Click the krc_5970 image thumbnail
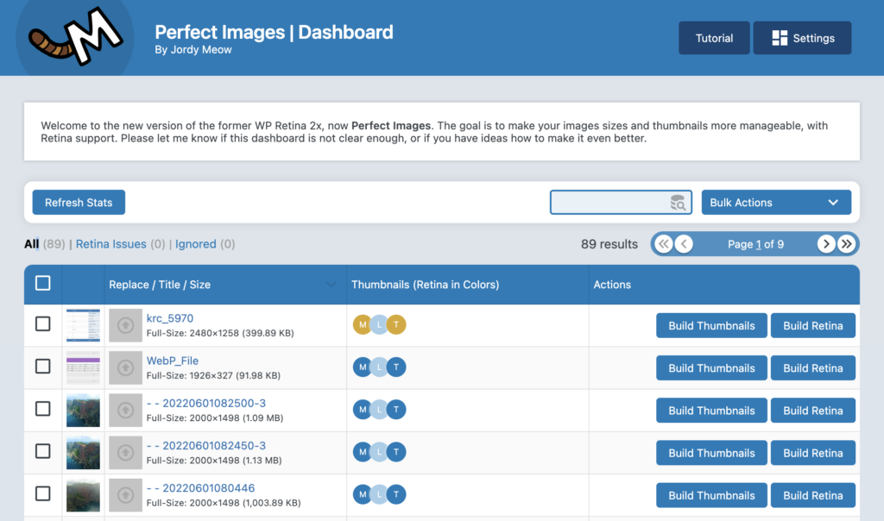The image size is (884, 521). 83,325
